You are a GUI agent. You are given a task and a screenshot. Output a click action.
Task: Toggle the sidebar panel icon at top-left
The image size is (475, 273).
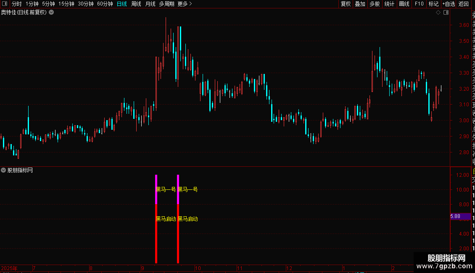pyautogui.click(x=5, y=4)
